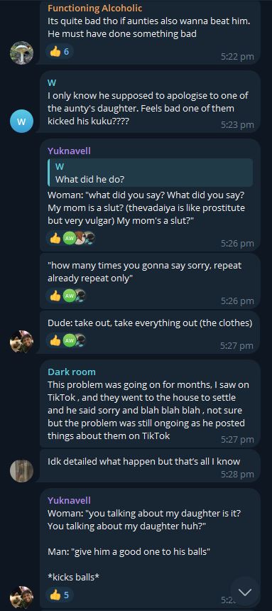272x611 pixels.
Task: Open the blue W profile avatar
Action: 21,121
